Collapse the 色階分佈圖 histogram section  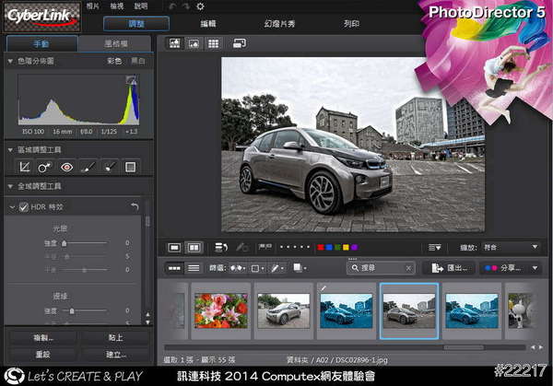(9, 61)
